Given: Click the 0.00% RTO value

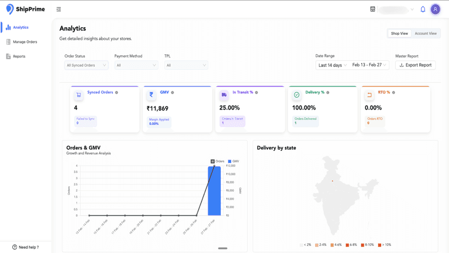Looking at the screenshot, I should [373, 108].
